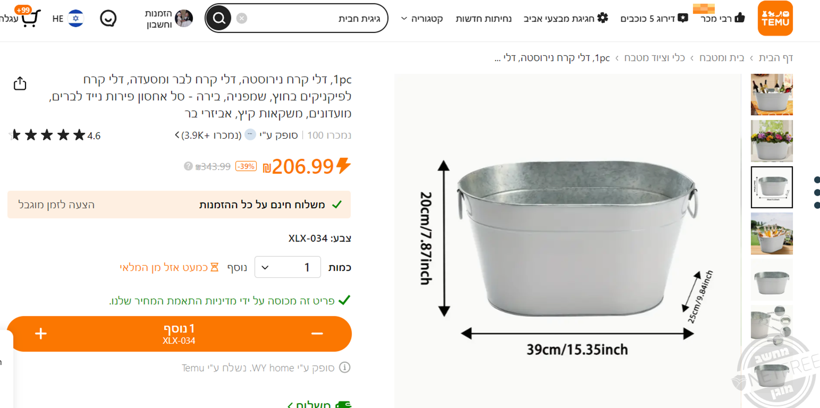
Task: Click the בית ומטבח breadcrumb link
Action: [722, 58]
